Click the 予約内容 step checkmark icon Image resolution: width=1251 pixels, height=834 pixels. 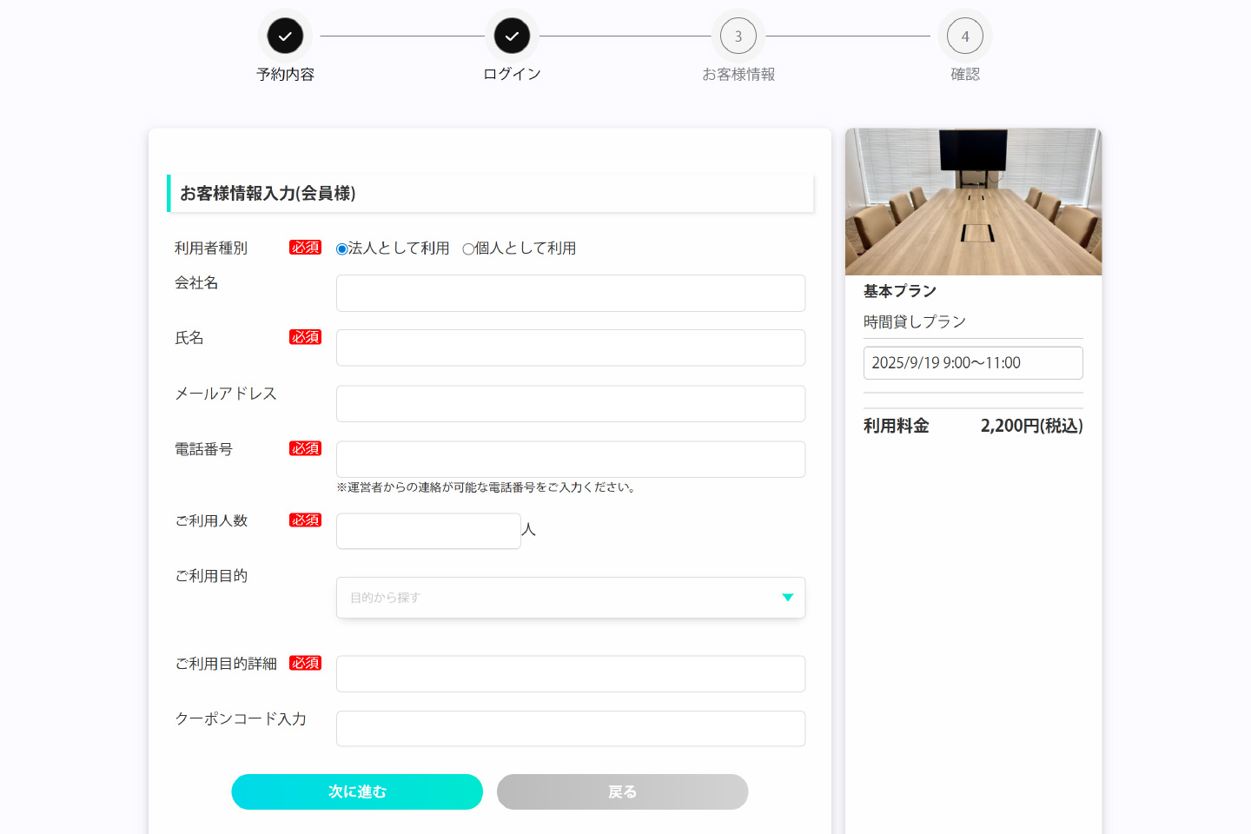285,36
